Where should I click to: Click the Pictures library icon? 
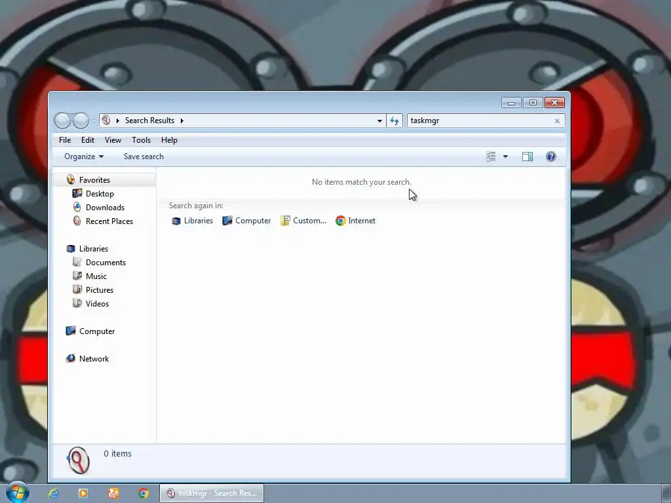[77, 289]
